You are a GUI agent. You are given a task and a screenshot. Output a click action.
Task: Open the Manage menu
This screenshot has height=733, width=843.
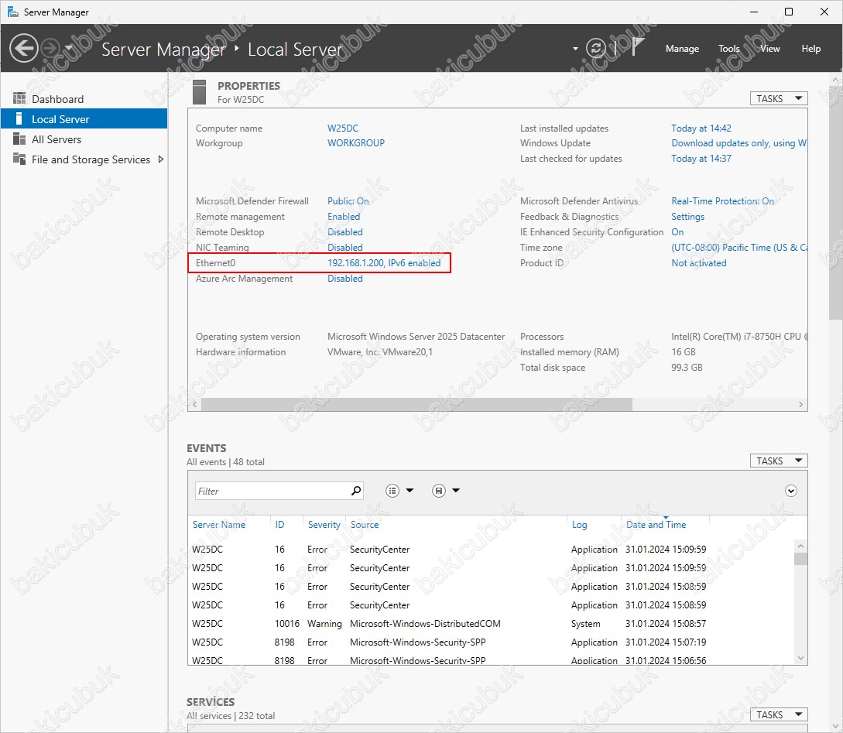(x=682, y=48)
